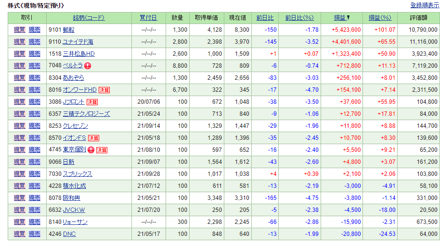Click 現買 for オンワードHD row
The height and width of the screenshot is (246, 440).
(20, 90)
